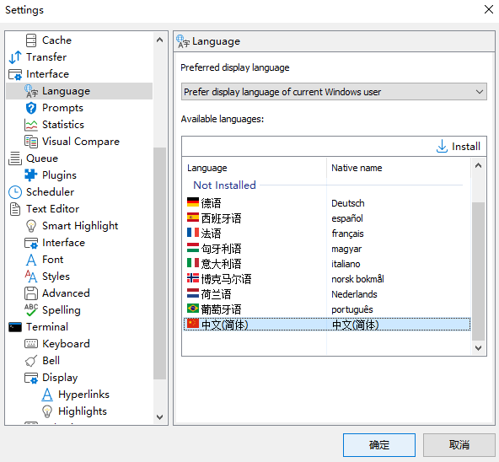Click language list scroll up arrow
The image size is (499, 462).
coord(478,165)
